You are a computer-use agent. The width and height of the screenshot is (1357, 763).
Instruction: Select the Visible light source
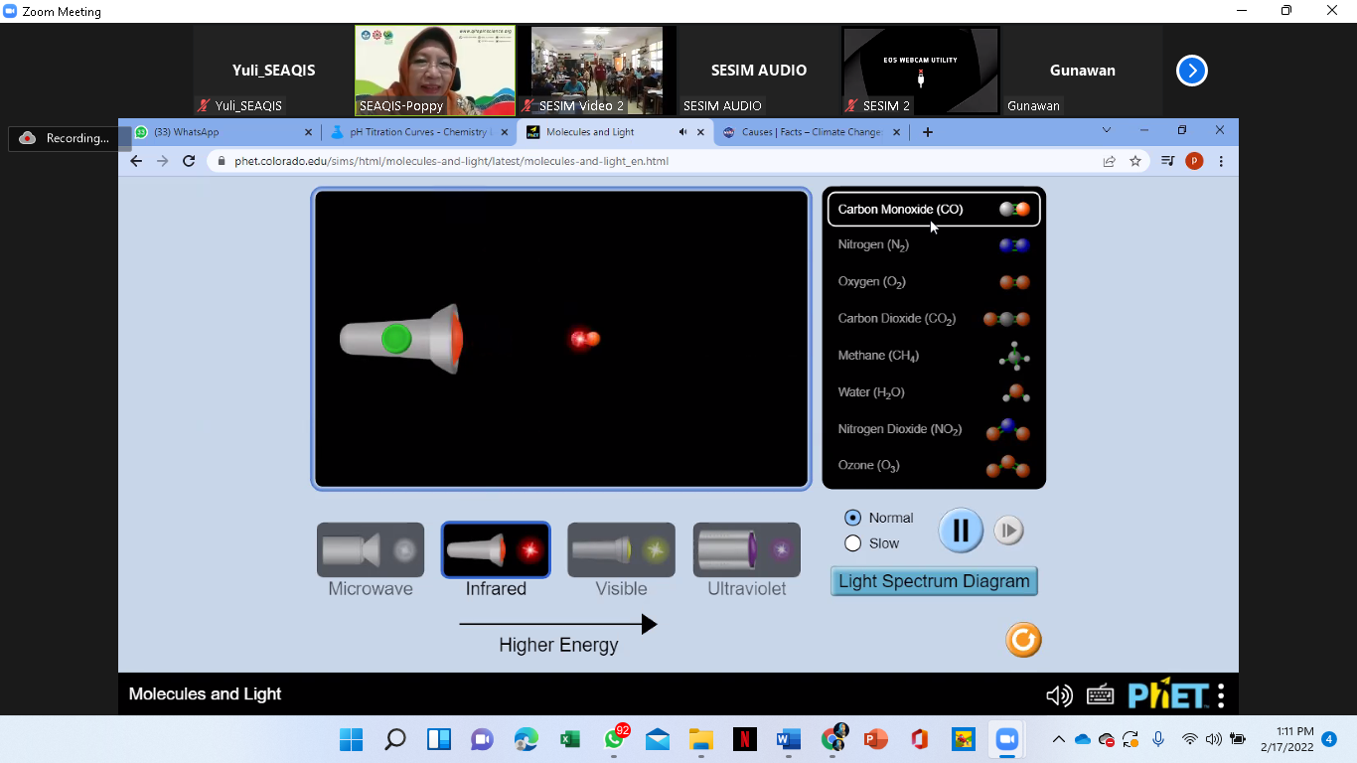(621, 550)
